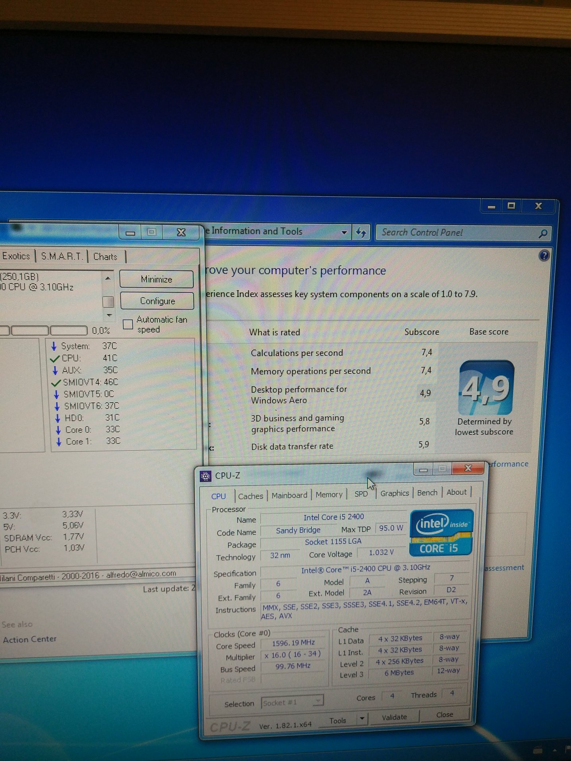Open the About tab in CPU-Z
This screenshot has height=761, width=571.
(x=456, y=492)
